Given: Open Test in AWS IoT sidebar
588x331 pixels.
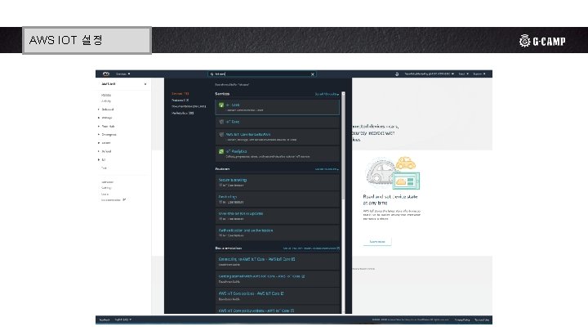Looking at the screenshot, I should point(104,168).
